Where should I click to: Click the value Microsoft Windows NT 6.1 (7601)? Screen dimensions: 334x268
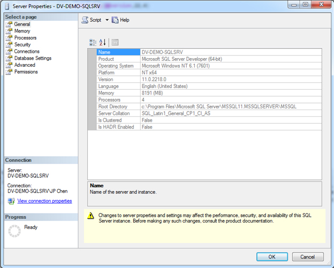pos(176,66)
